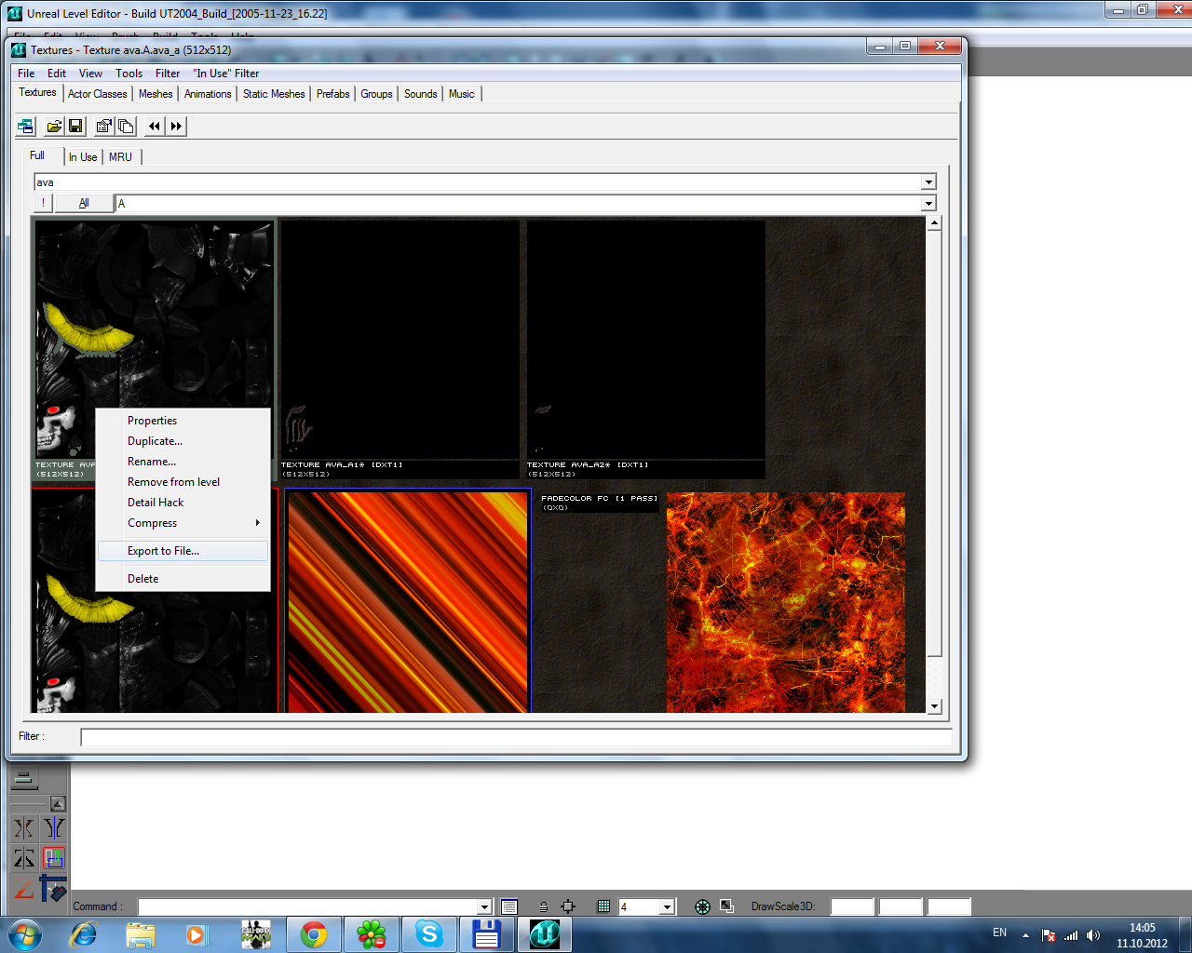Open Call of Duty MW3 taskbar icon

click(256, 934)
